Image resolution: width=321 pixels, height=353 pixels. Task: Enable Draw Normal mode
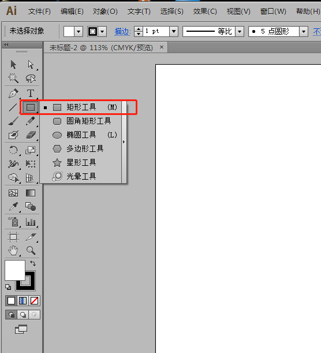pos(11,314)
